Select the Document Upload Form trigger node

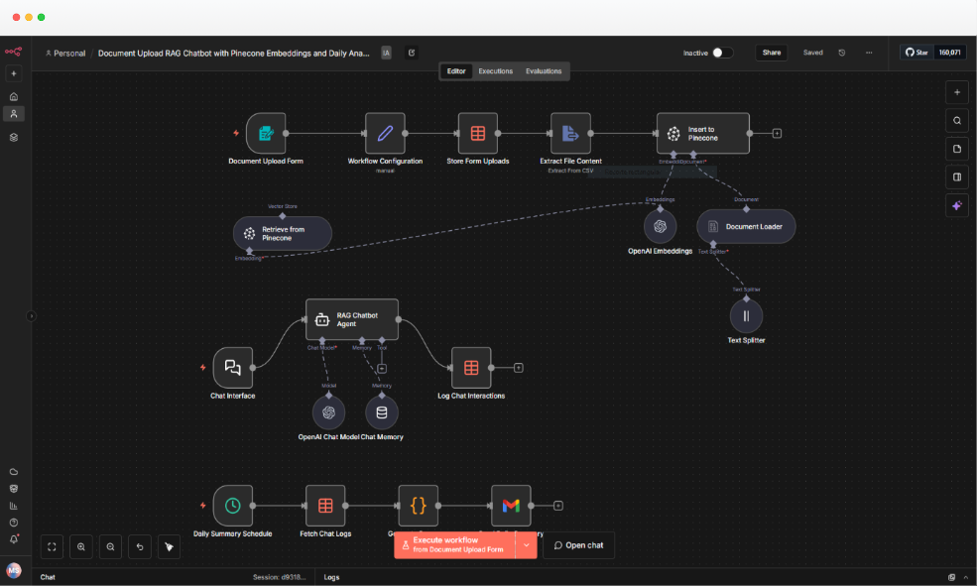click(266, 133)
